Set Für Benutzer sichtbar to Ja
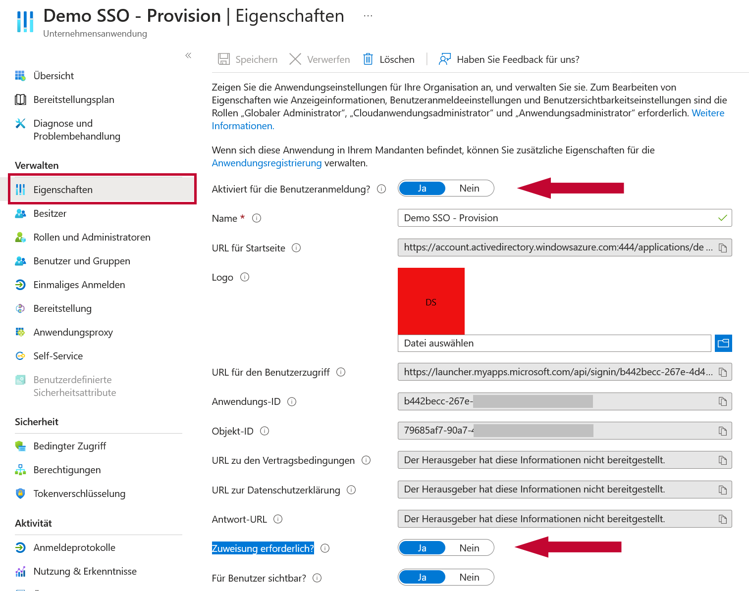The width and height of the screenshot is (749, 591). pos(422,577)
